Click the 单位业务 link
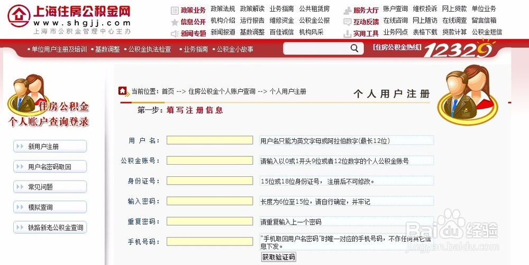Viewport: 529px width, 265px height. [484, 9]
